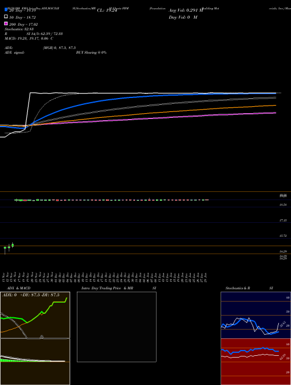The width and height of the screenshot is (291, 385).
Task: Click the red RSI chart panel
Action: (255, 362)
